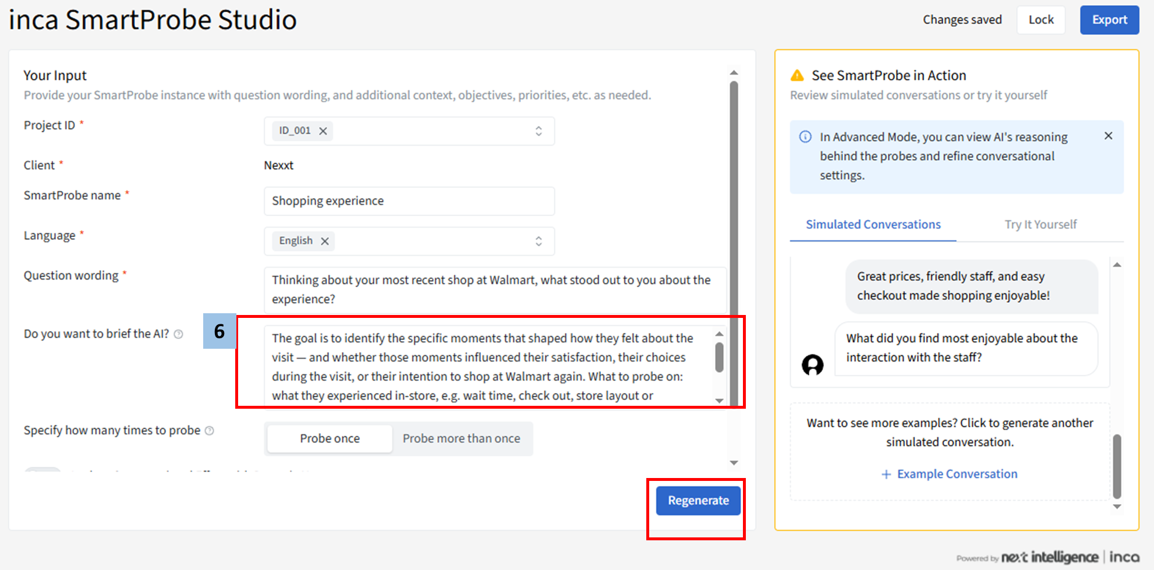Image resolution: width=1154 pixels, height=570 pixels.
Task: Click the help icon beside brief the AI
Action: 179,334
